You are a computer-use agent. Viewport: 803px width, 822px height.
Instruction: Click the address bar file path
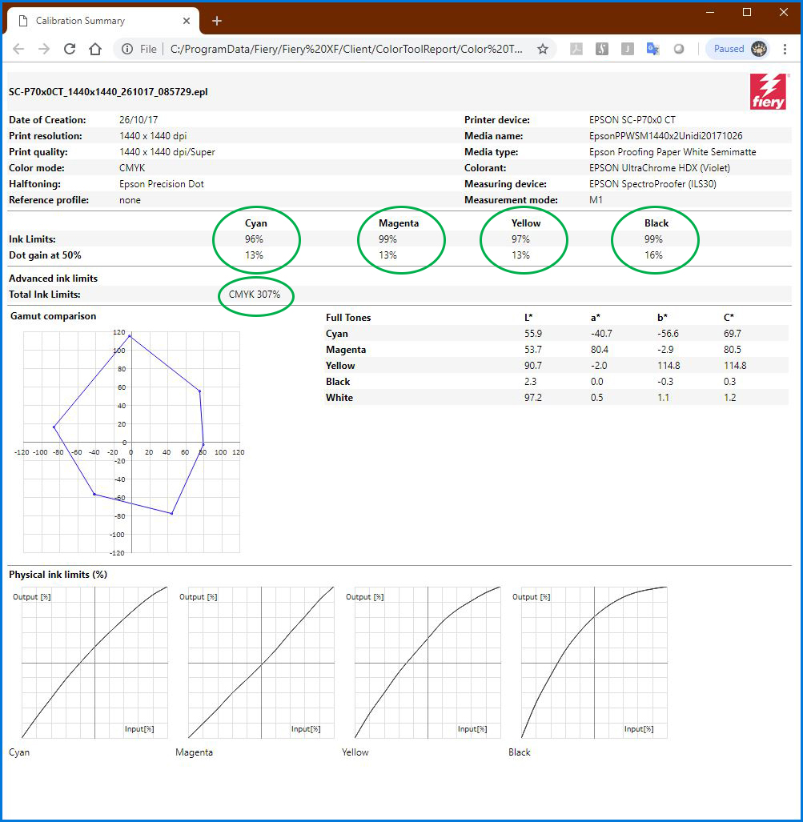tap(346, 49)
